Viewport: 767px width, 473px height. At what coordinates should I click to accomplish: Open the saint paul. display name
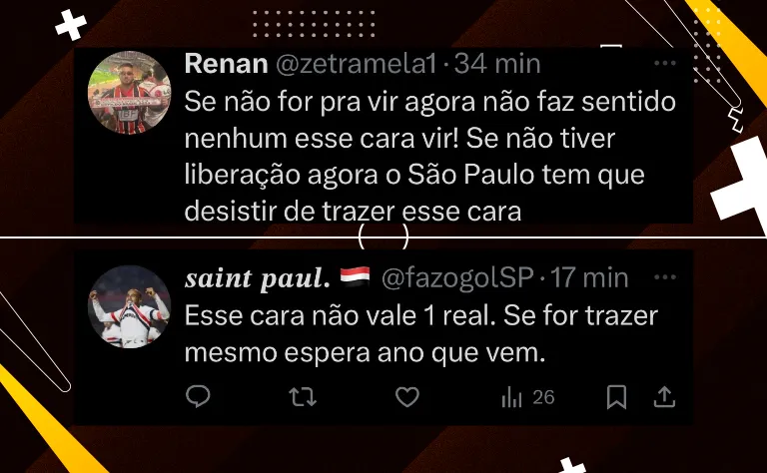click(x=258, y=278)
